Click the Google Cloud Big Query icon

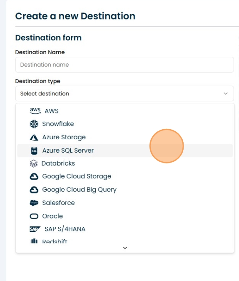34,190
